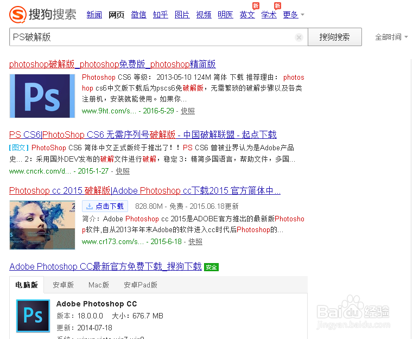Select the 电脑版 tab
Screen dimensions: 413x339
[x=27, y=285]
